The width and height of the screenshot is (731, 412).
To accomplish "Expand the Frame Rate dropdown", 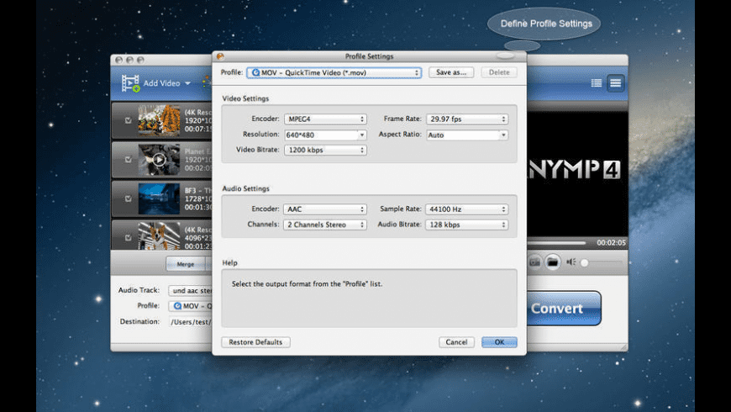I will 467,119.
